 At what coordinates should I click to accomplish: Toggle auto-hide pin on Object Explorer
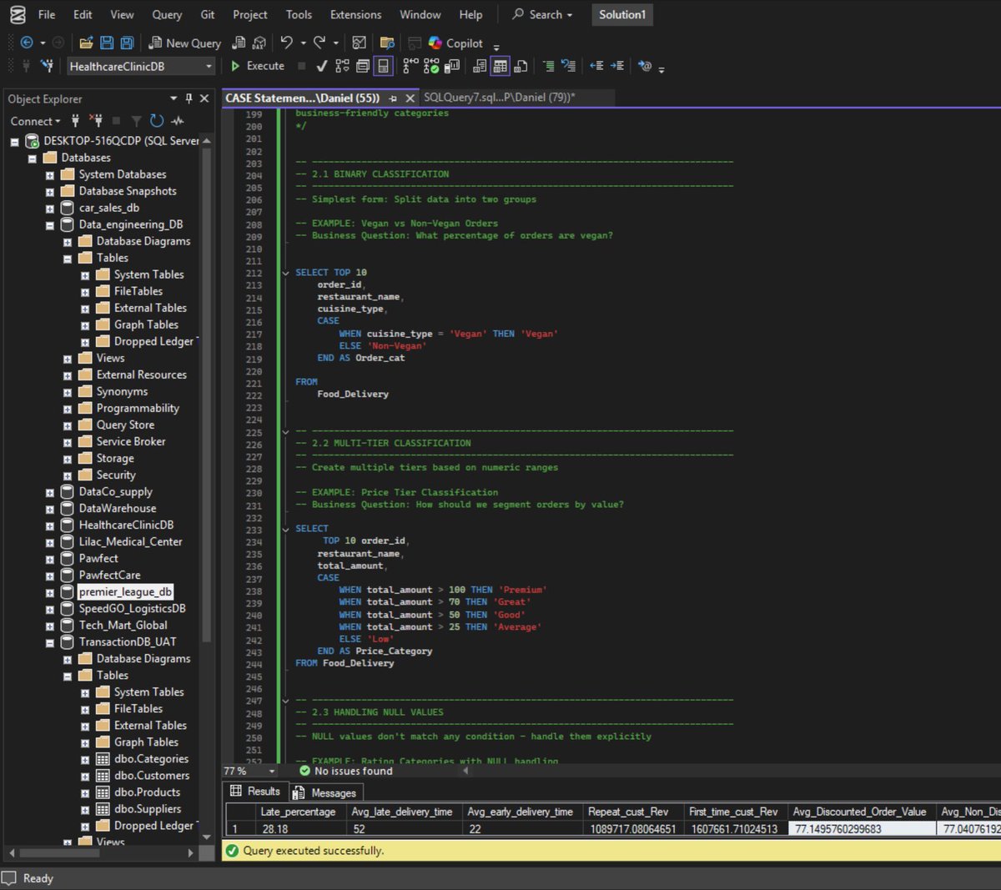click(189, 98)
